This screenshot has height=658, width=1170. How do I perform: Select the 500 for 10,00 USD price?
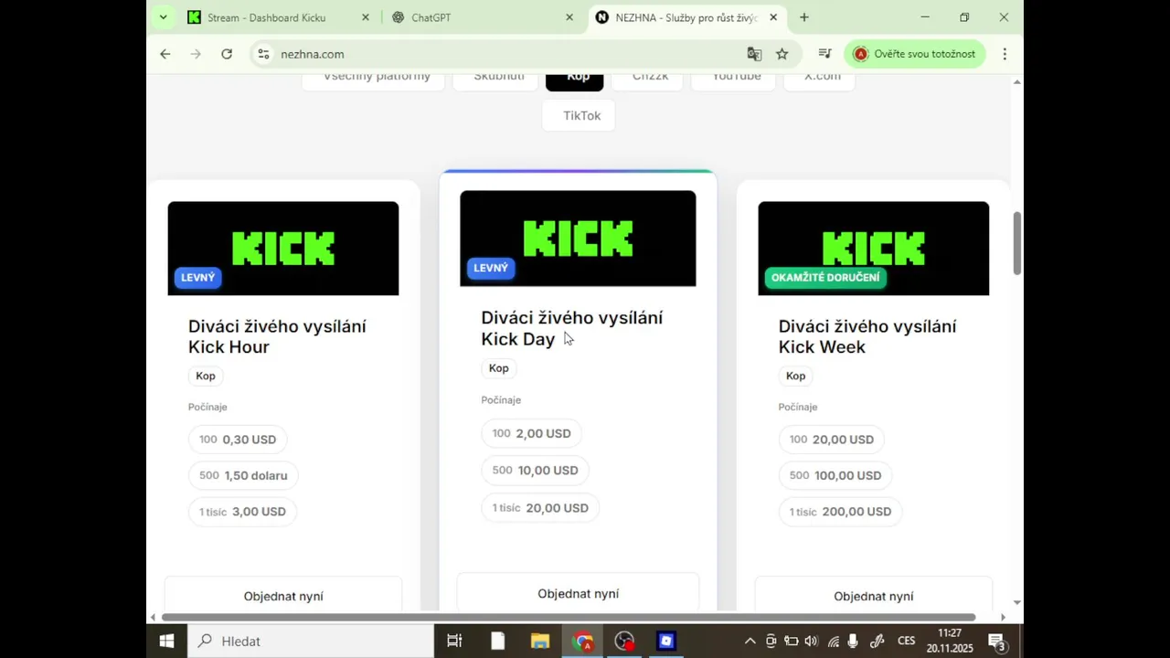[536, 471]
